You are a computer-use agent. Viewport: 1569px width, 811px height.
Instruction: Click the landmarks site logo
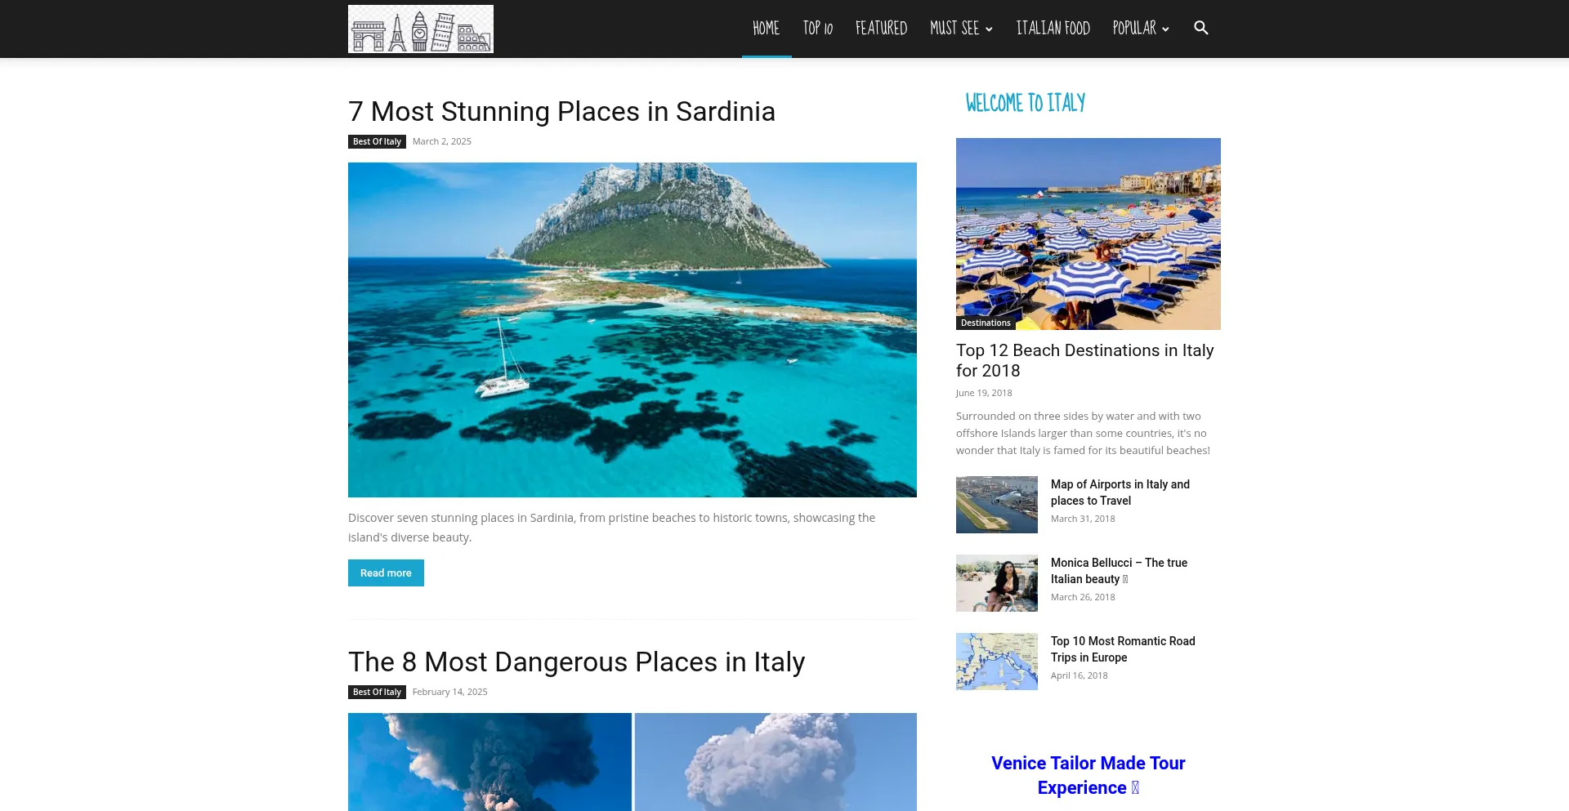pyautogui.click(x=421, y=29)
